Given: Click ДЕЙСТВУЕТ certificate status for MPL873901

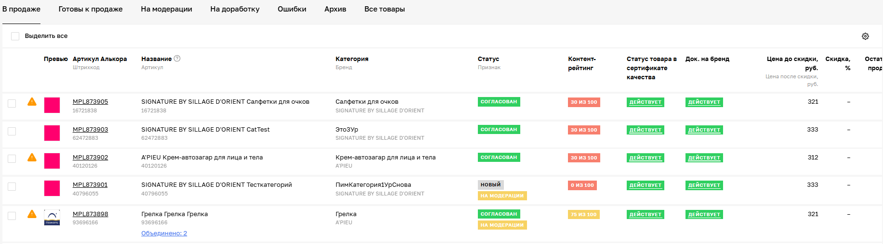Looking at the screenshot, I should click(646, 185).
